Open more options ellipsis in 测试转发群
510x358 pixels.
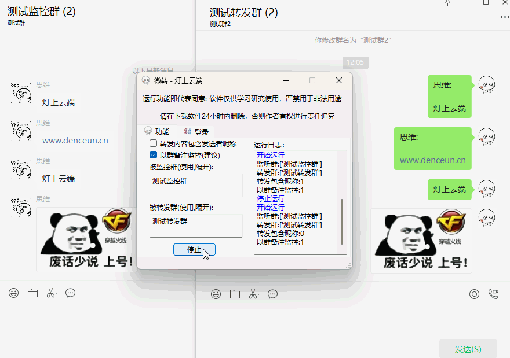point(505,17)
